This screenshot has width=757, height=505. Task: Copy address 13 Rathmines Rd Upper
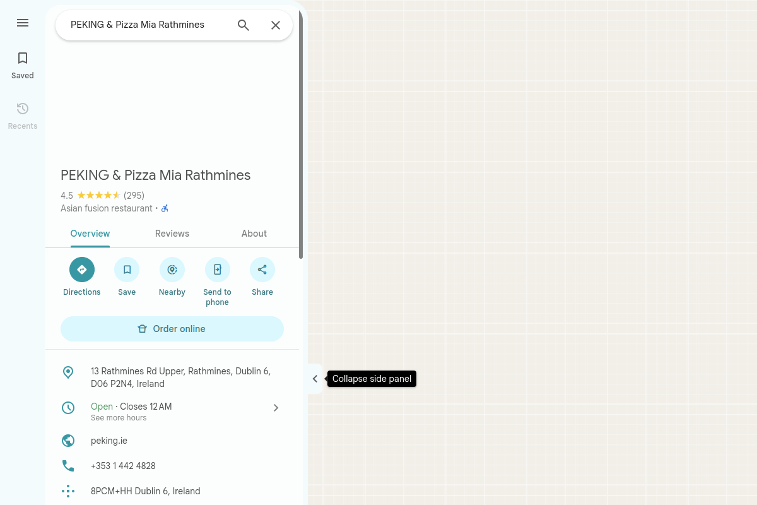tap(181, 377)
